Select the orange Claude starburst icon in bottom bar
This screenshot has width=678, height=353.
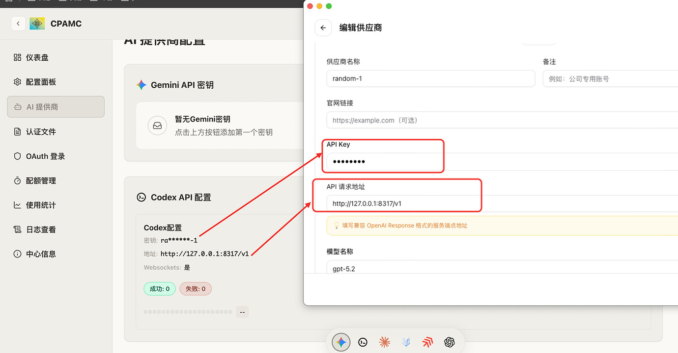tap(384, 342)
